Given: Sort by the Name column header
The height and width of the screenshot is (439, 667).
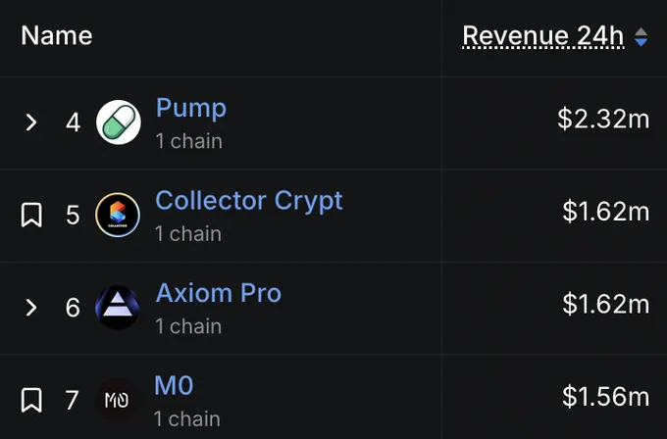Looking at the screenshot, I should pyautogui.click(x=57, y=35).
